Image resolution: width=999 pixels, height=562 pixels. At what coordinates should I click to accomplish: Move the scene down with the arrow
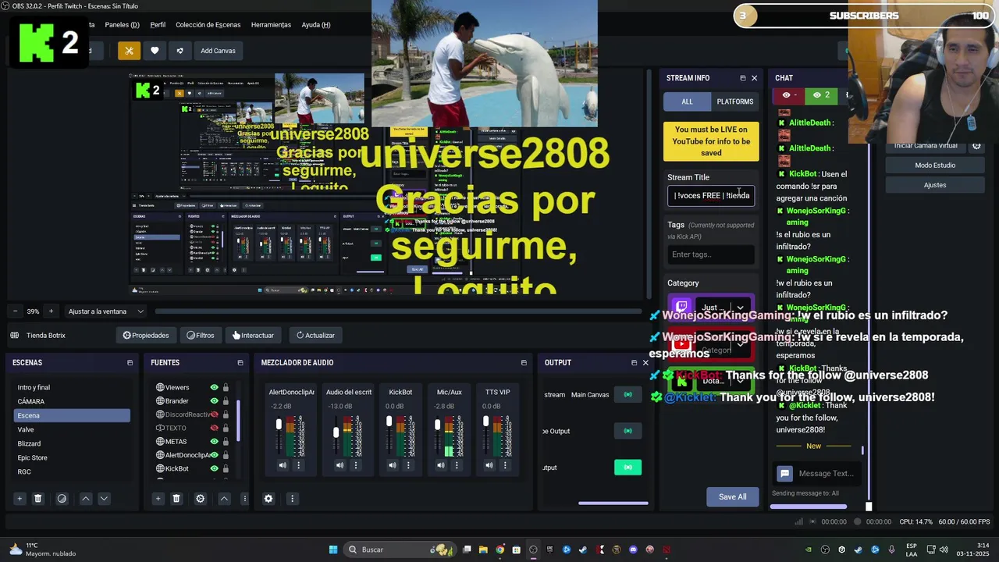pos(104,499)
